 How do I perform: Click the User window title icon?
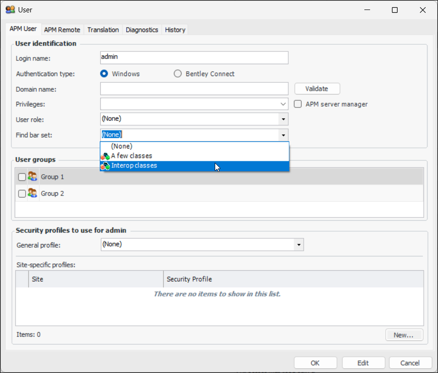10,10
